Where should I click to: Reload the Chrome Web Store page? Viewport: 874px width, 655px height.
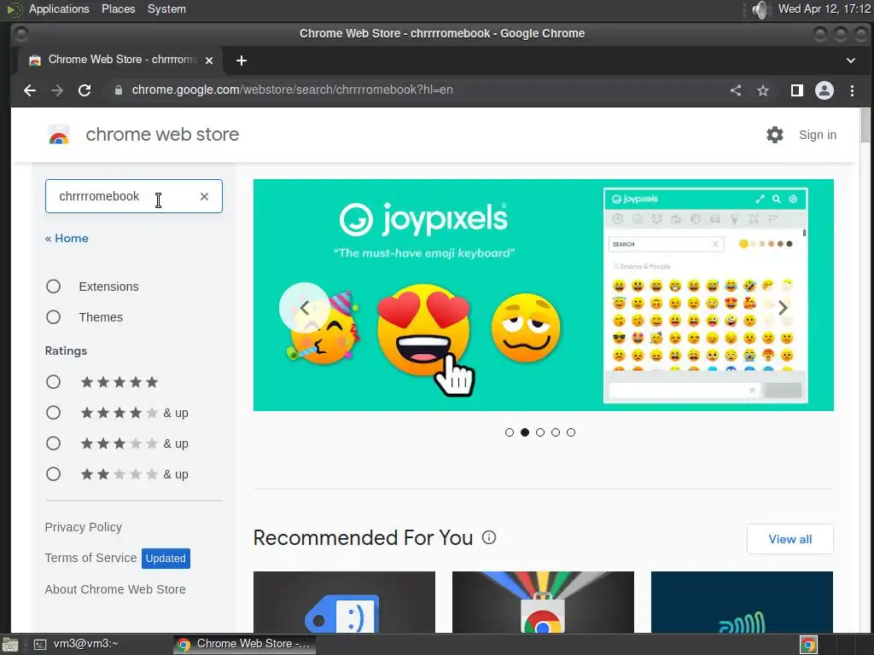pyautogui.click(x=84, y=90)
